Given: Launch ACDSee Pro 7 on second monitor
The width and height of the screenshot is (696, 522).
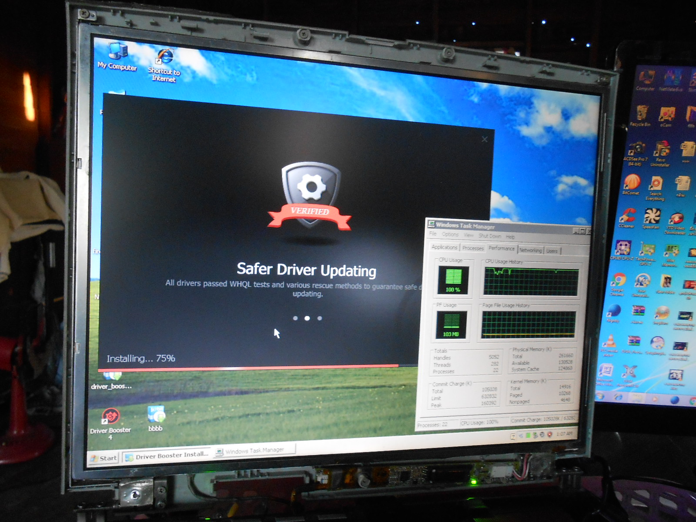Looking at the screenshot, I should coord(636,153).
